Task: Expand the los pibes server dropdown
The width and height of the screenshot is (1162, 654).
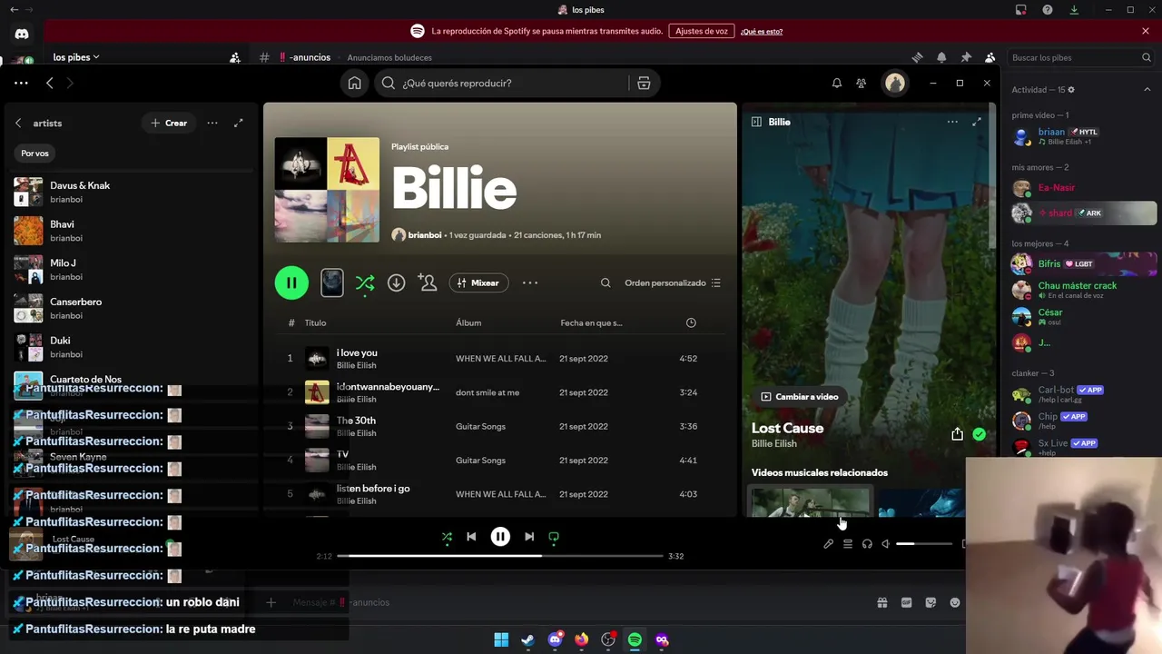Action: [x=76, y=57]
